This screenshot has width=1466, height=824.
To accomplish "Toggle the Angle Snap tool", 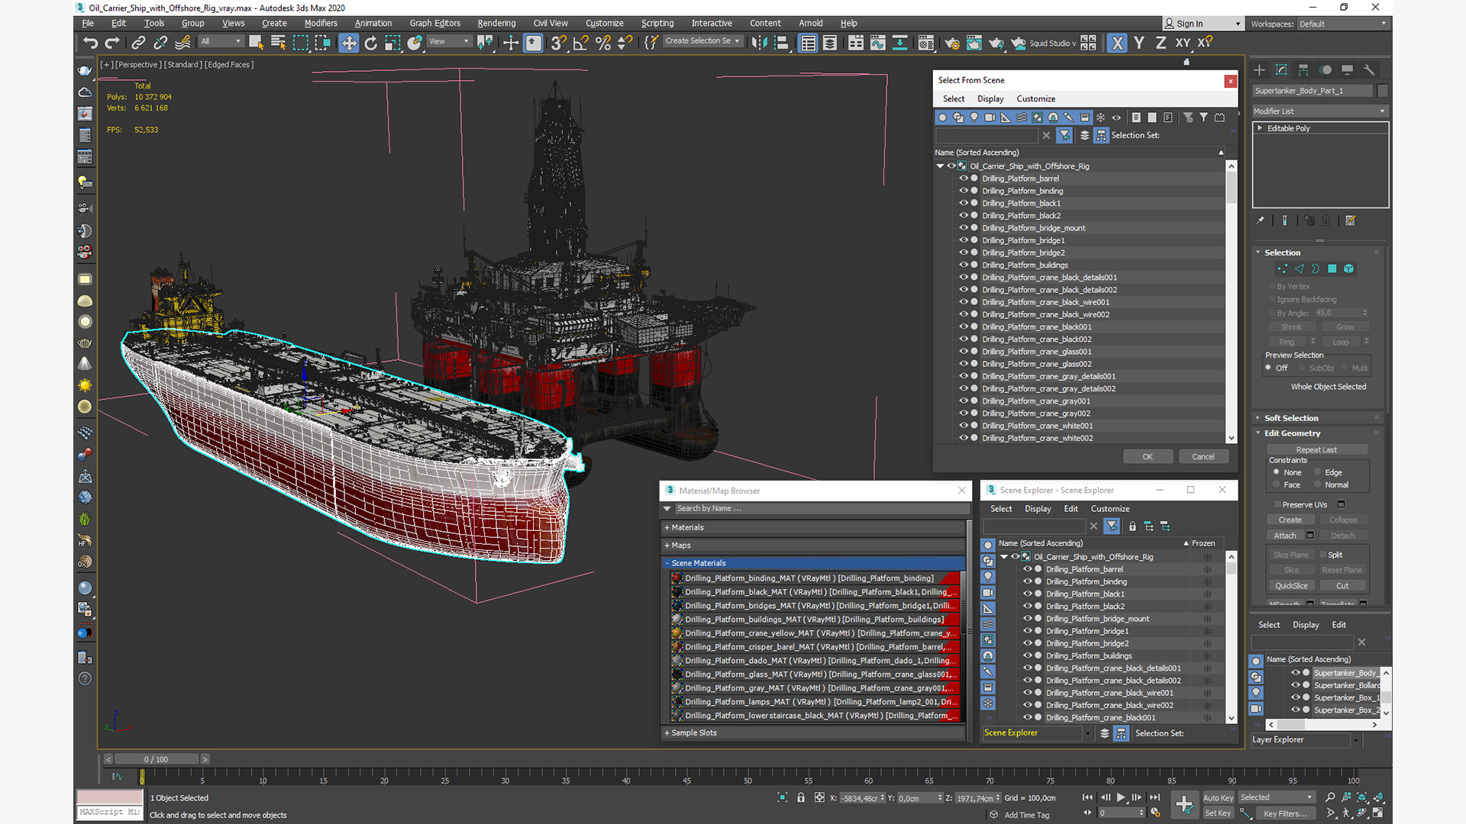I will tap(581, 43).
